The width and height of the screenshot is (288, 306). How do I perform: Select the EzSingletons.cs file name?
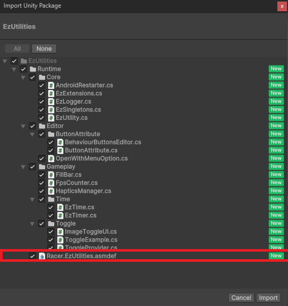point(79,110)
